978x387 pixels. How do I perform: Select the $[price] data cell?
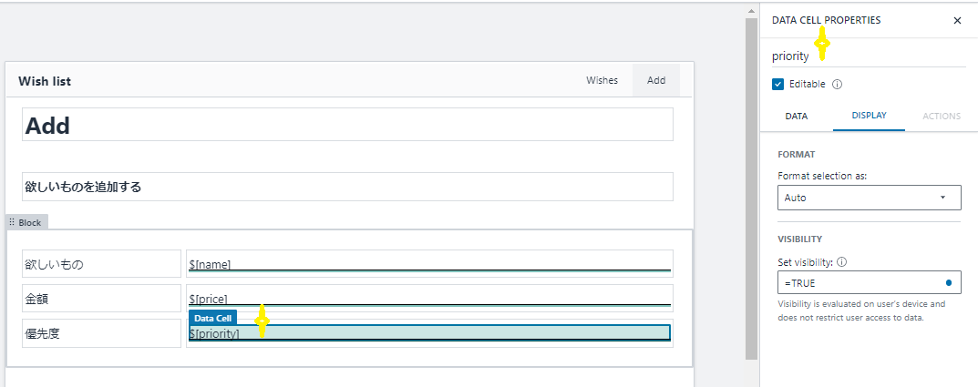pos(429,299)
